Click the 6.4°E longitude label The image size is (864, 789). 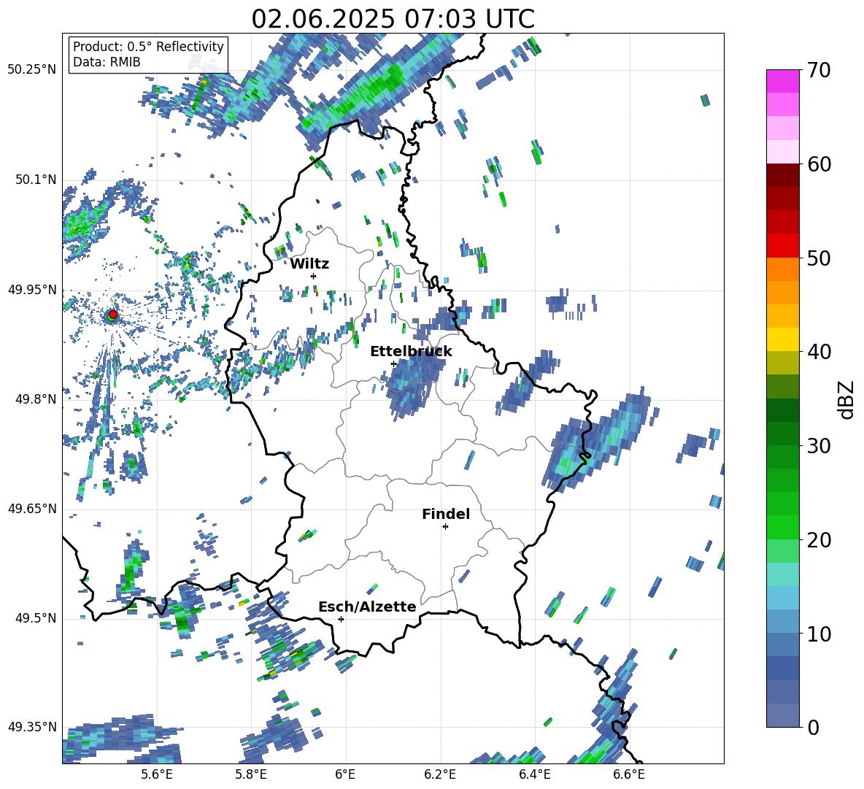[x=534, y=774]
